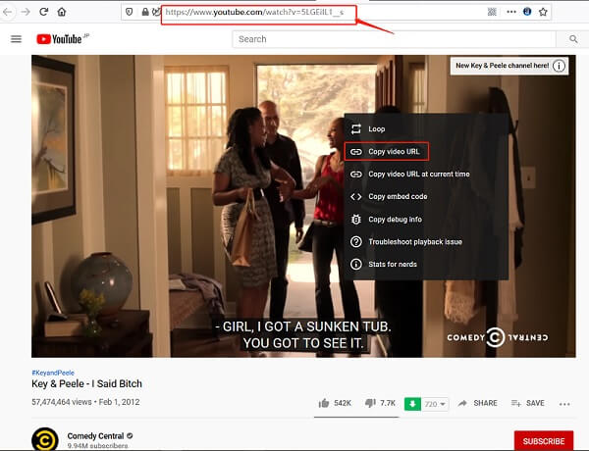
Task: Open the tracking protection shield icon
Action: tap(130, 12)
